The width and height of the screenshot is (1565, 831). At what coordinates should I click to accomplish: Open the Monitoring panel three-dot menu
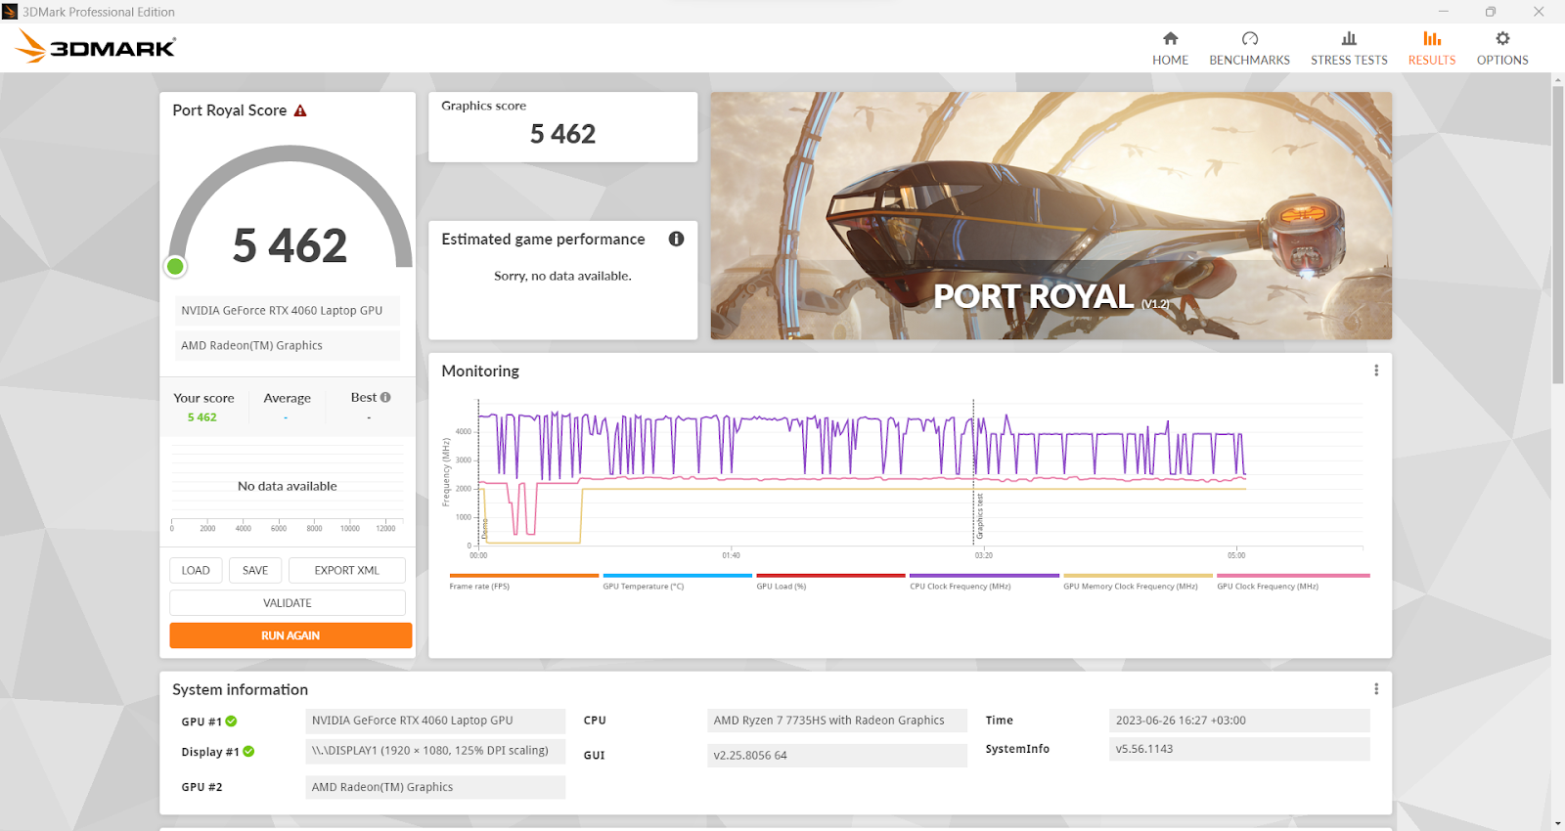1376,371
